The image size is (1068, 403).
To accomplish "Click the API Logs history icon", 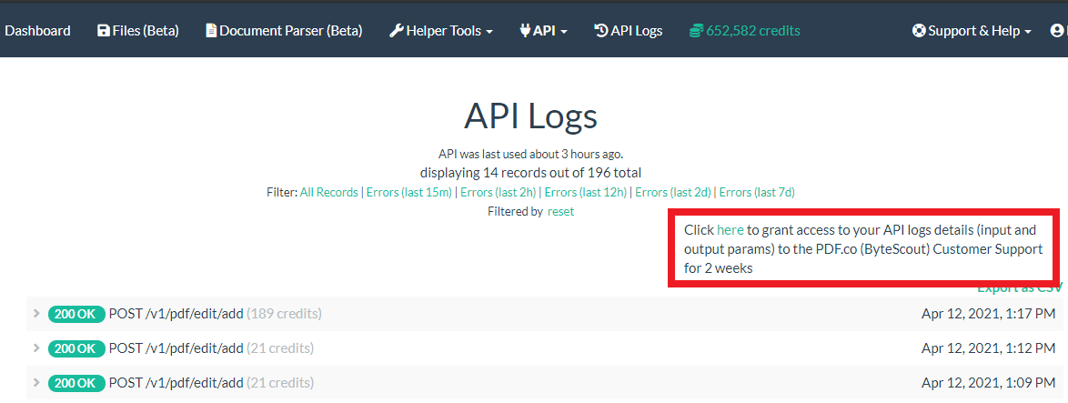I will (601, 31).
